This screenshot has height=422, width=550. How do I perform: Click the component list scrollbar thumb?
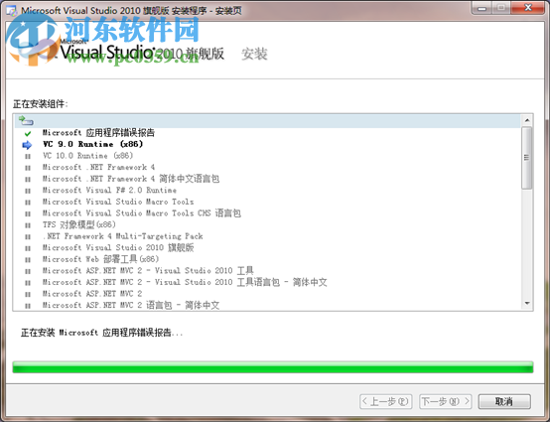pyautogui.click(x=526, y=158)
